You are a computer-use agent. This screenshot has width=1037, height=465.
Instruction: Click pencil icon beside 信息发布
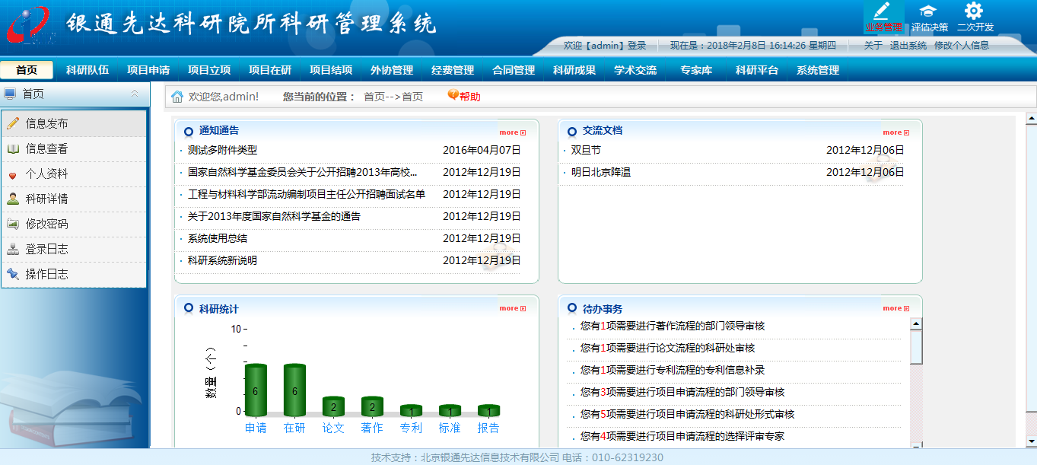coord(13,123)
